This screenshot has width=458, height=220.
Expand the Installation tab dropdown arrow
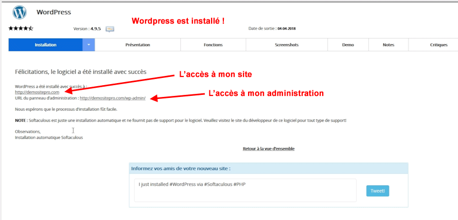89,45
